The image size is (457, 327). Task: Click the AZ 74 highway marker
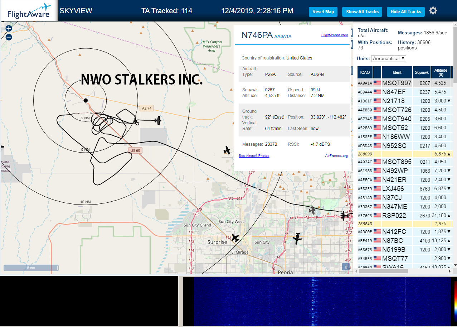147,108
